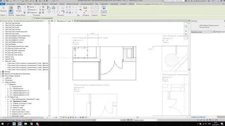The image size is (225, 126).
Task: Click the search field in title bar
Action: coord(174,1)
